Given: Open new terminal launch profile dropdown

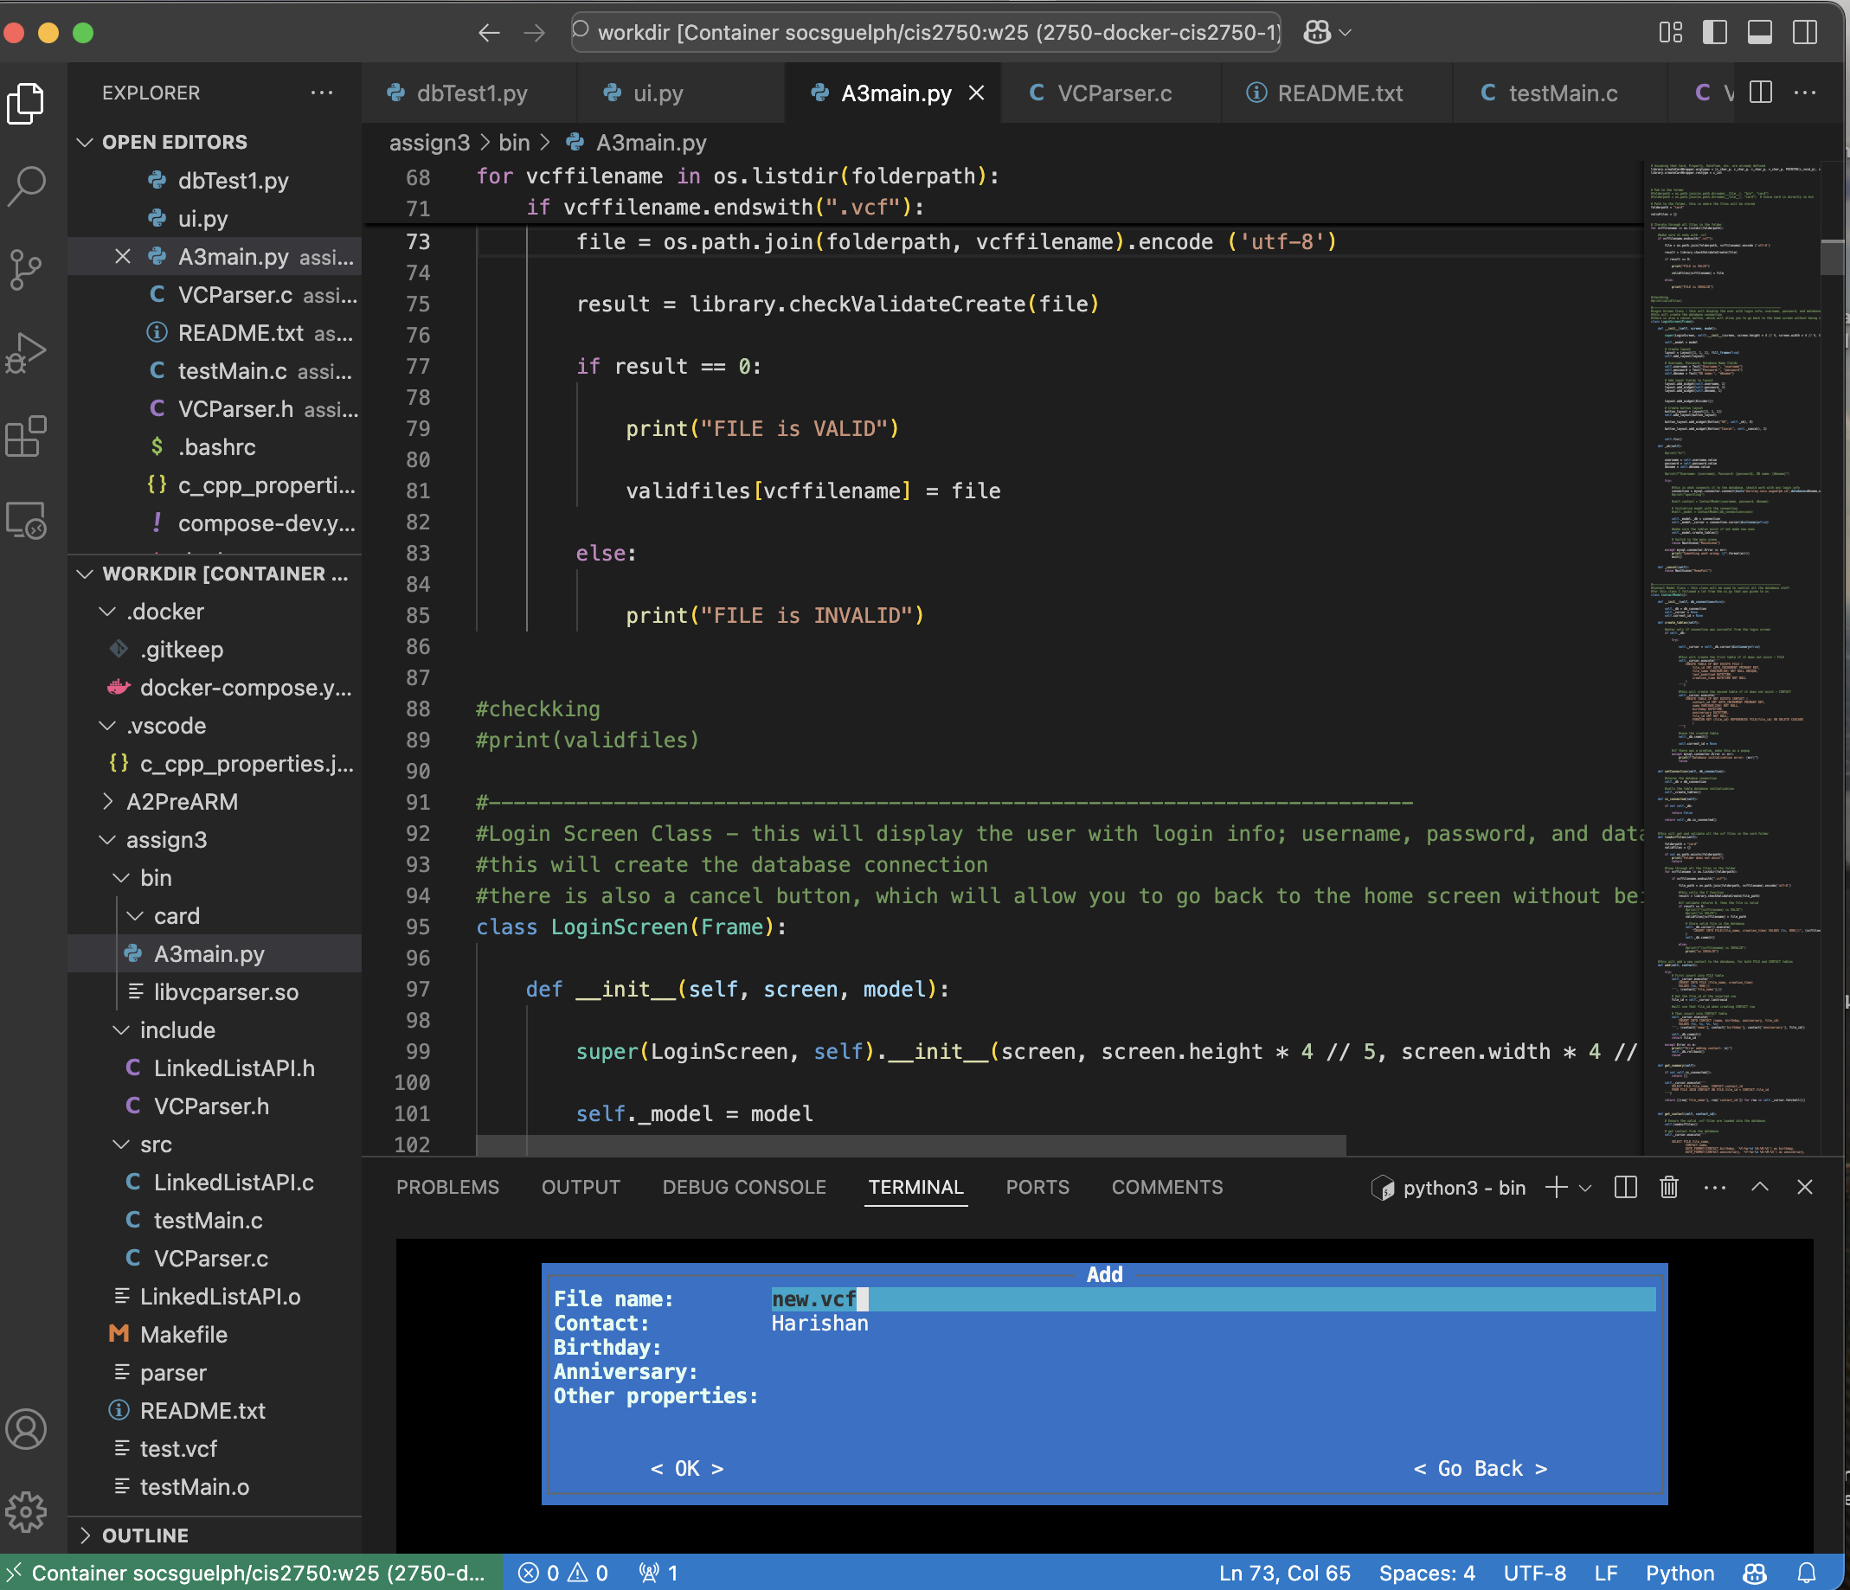Looking at the screenshot, I should pyautogui.click(x=1586, y=1188).
